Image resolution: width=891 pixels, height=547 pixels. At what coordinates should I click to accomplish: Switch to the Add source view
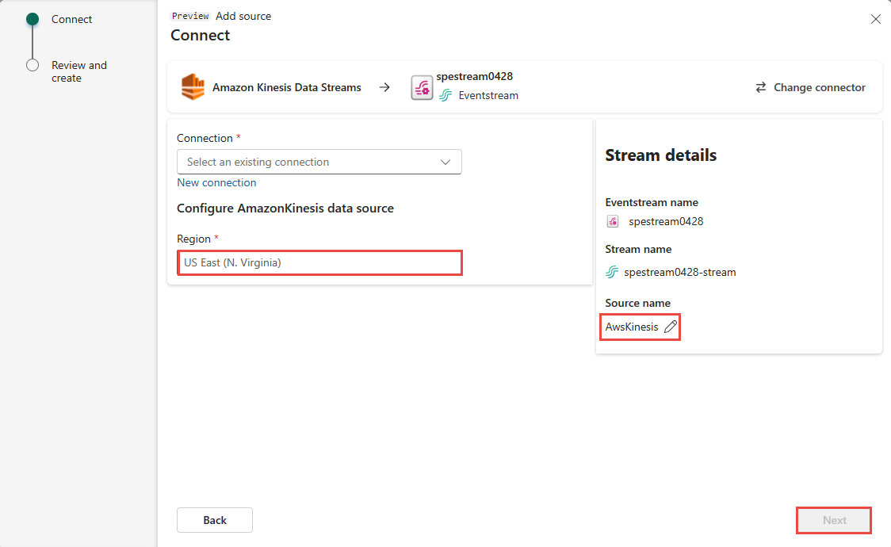click(x=243, y=15)
